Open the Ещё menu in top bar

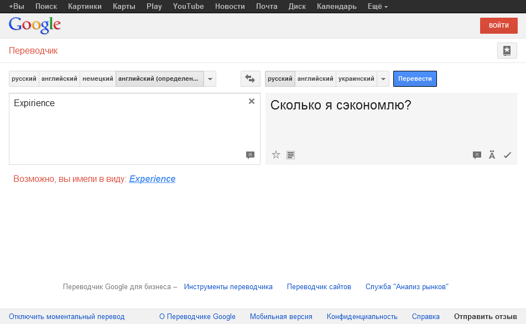point(378,7)
